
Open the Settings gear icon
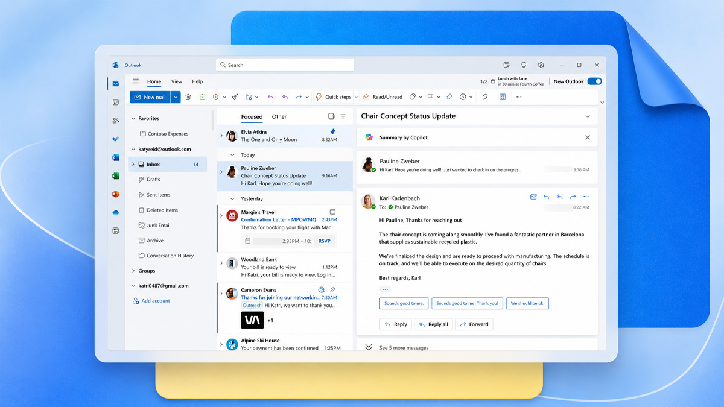tap(541, 65)
